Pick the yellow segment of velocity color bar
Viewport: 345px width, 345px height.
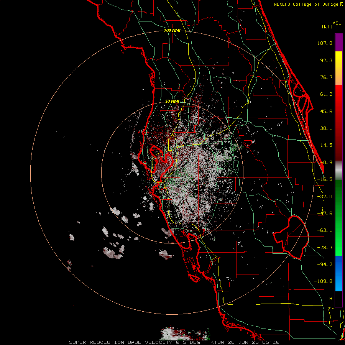[x=338, y=68]
